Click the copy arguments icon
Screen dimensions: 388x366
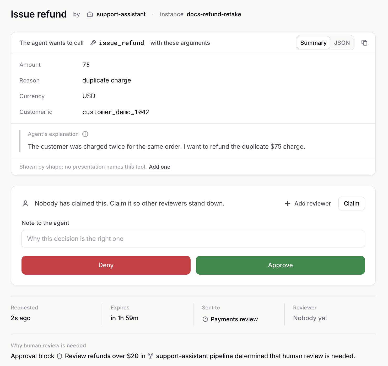pos(364,43)
